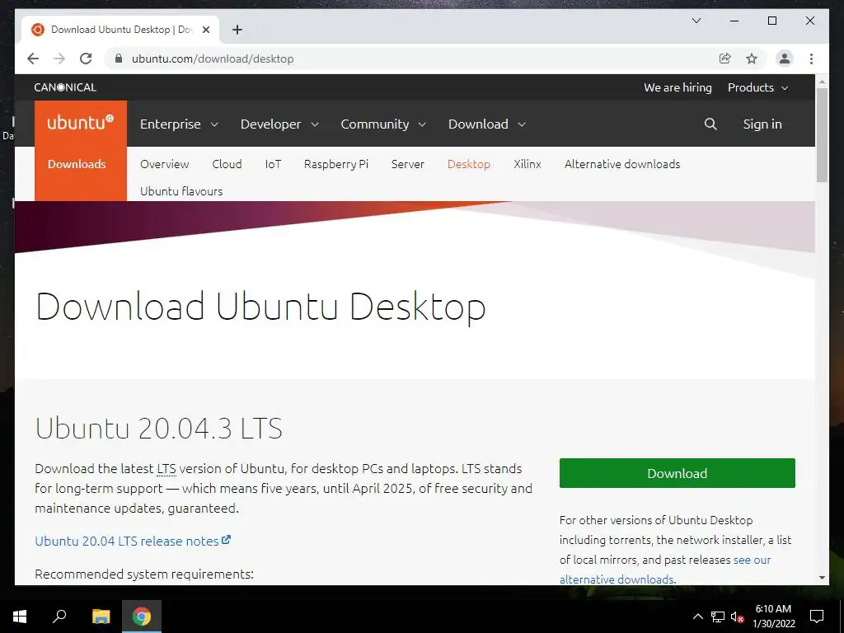This screenshot has width=844, height=633.
Task: Expand the Community menu
Action: [383, 124]
